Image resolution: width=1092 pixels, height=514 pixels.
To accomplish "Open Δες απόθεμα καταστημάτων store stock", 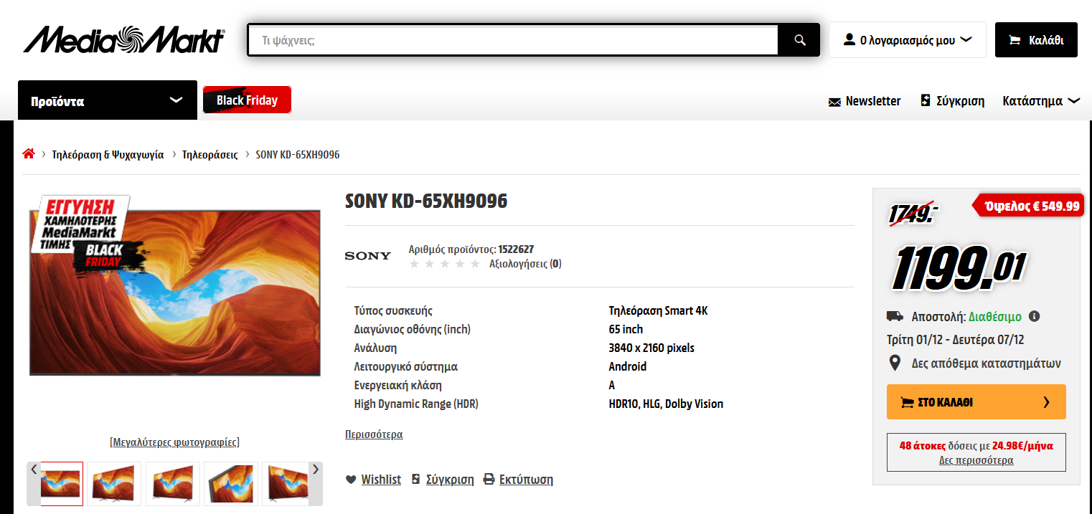I will pos(986,363).
